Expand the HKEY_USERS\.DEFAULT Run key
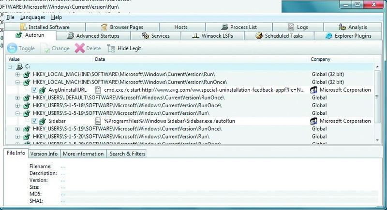Image resolution: width=387 pixels, height=210 pixels. point(18,98)
